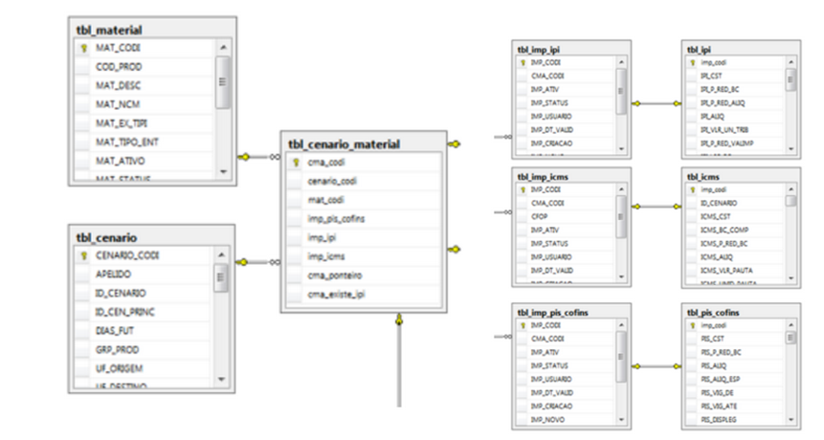The width and height of the screenshot is (824, 440).
Task: Click the tbl_cenario scrollbar thumb
Action: 221,277
